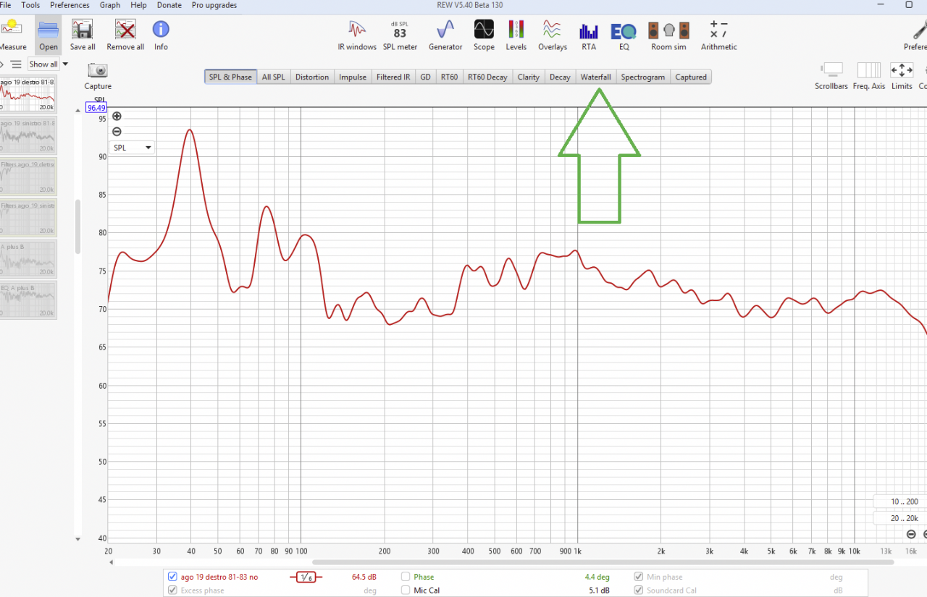Viewport: 927px width, 597px height.
Task: Launch the Room sim tool
Action: 668,35
